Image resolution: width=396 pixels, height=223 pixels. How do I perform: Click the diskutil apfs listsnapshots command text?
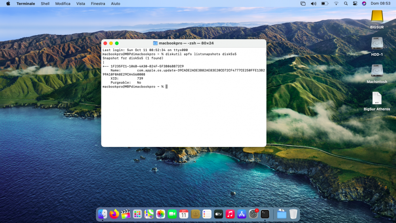201,54
